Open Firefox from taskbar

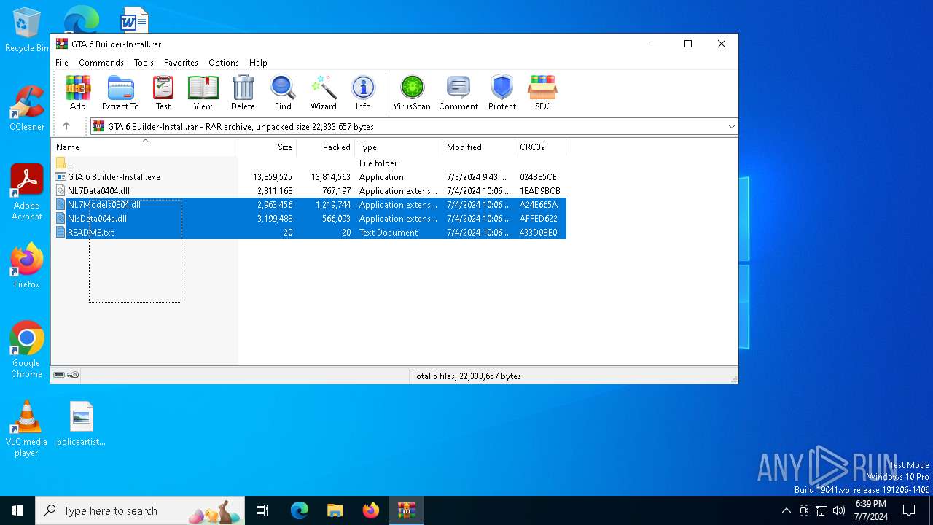370,510
